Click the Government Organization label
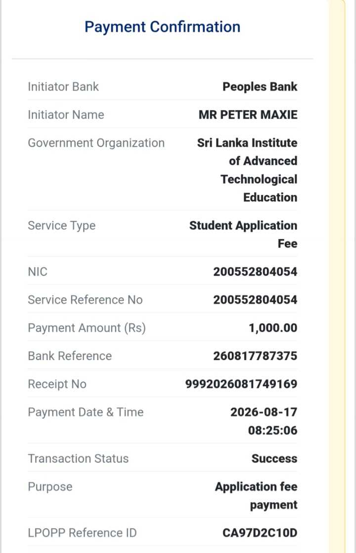The height and width of the screenshot is (553, 356). tap(96, 143)
